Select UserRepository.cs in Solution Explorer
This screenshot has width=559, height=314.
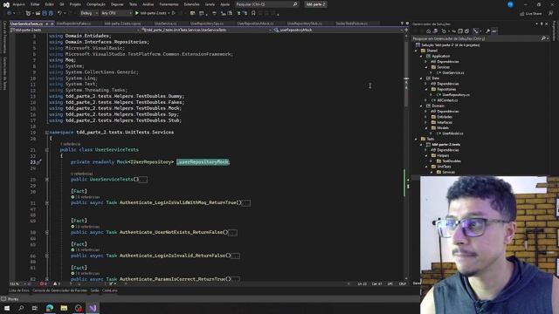coord(456,95)
